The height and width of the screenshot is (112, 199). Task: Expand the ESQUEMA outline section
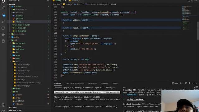(13, 107)
